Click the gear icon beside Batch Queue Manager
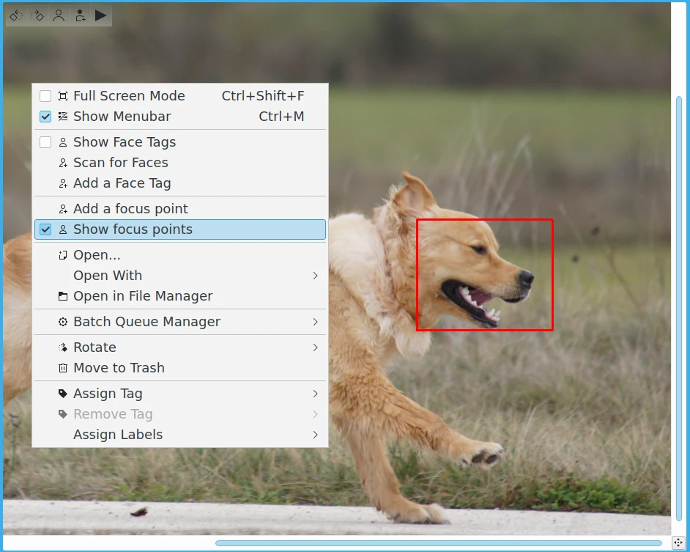Image resolution: width=690 pixels, height=552 pixels. [63, 322]
